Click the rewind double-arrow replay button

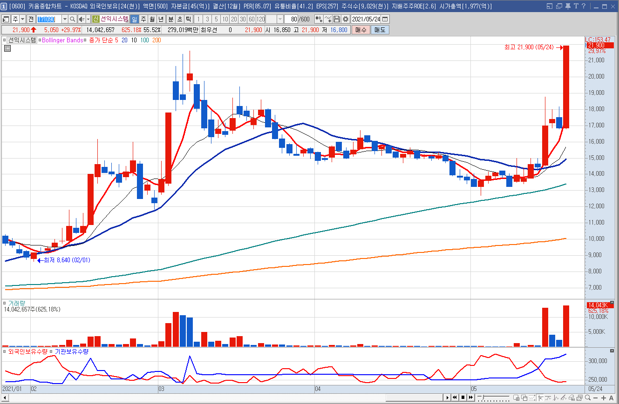pos(455,397)
